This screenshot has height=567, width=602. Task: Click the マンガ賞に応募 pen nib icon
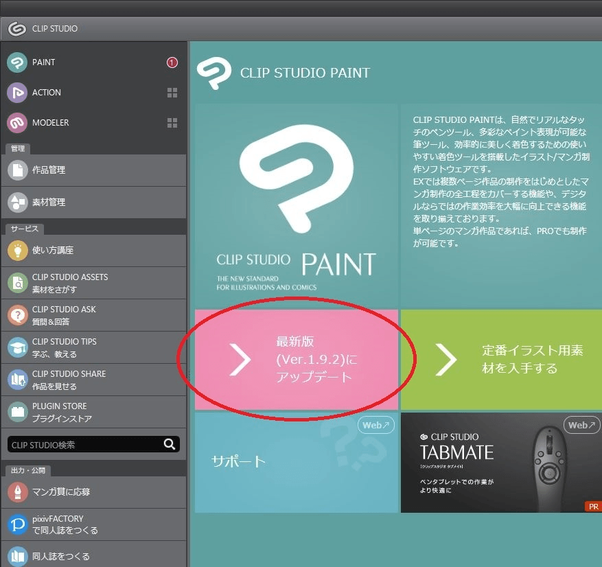(x=18, y=492)
